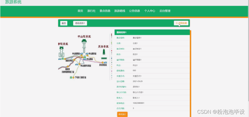Screen dimensions: 249x117
Task: Click the 灵谷景区 pagoda icon on the map
Action: [104, 52]
